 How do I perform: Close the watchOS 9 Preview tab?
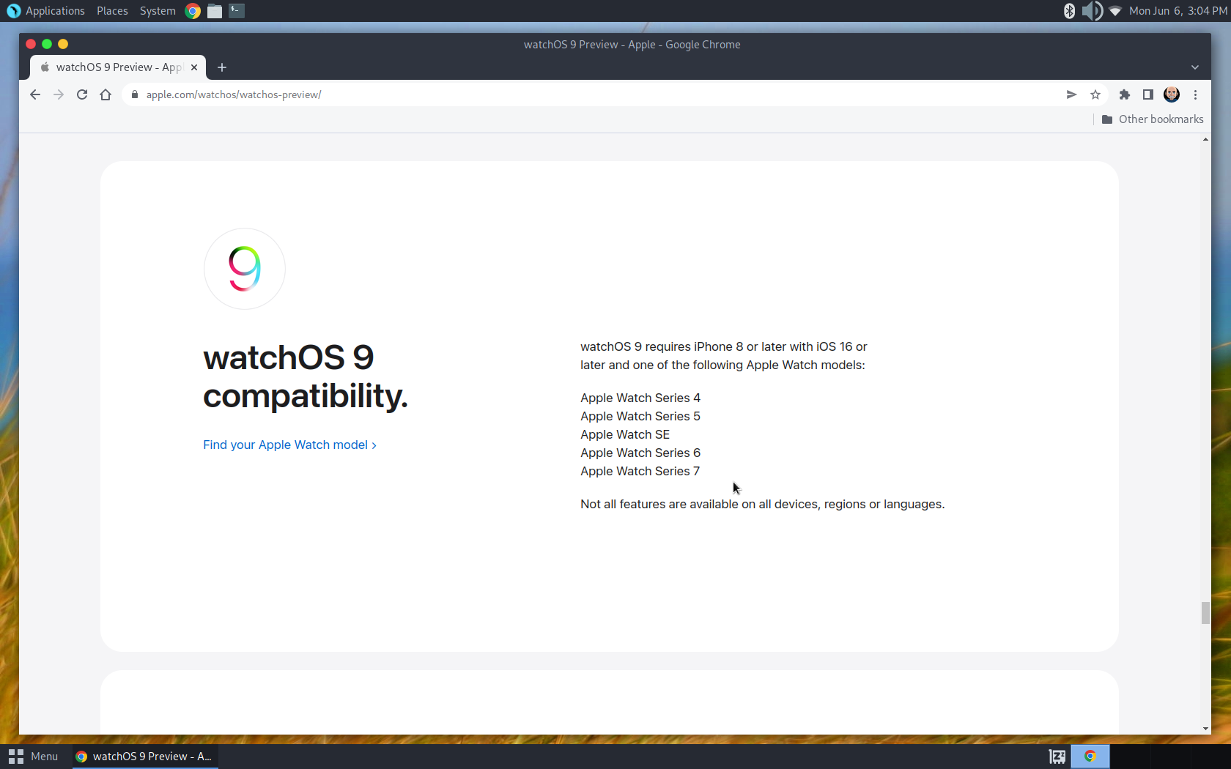pyautogui.click(x=194, y=67)
